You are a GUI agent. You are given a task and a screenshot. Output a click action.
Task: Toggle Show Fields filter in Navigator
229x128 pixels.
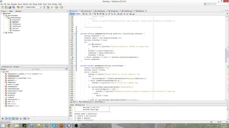[6, 118]
